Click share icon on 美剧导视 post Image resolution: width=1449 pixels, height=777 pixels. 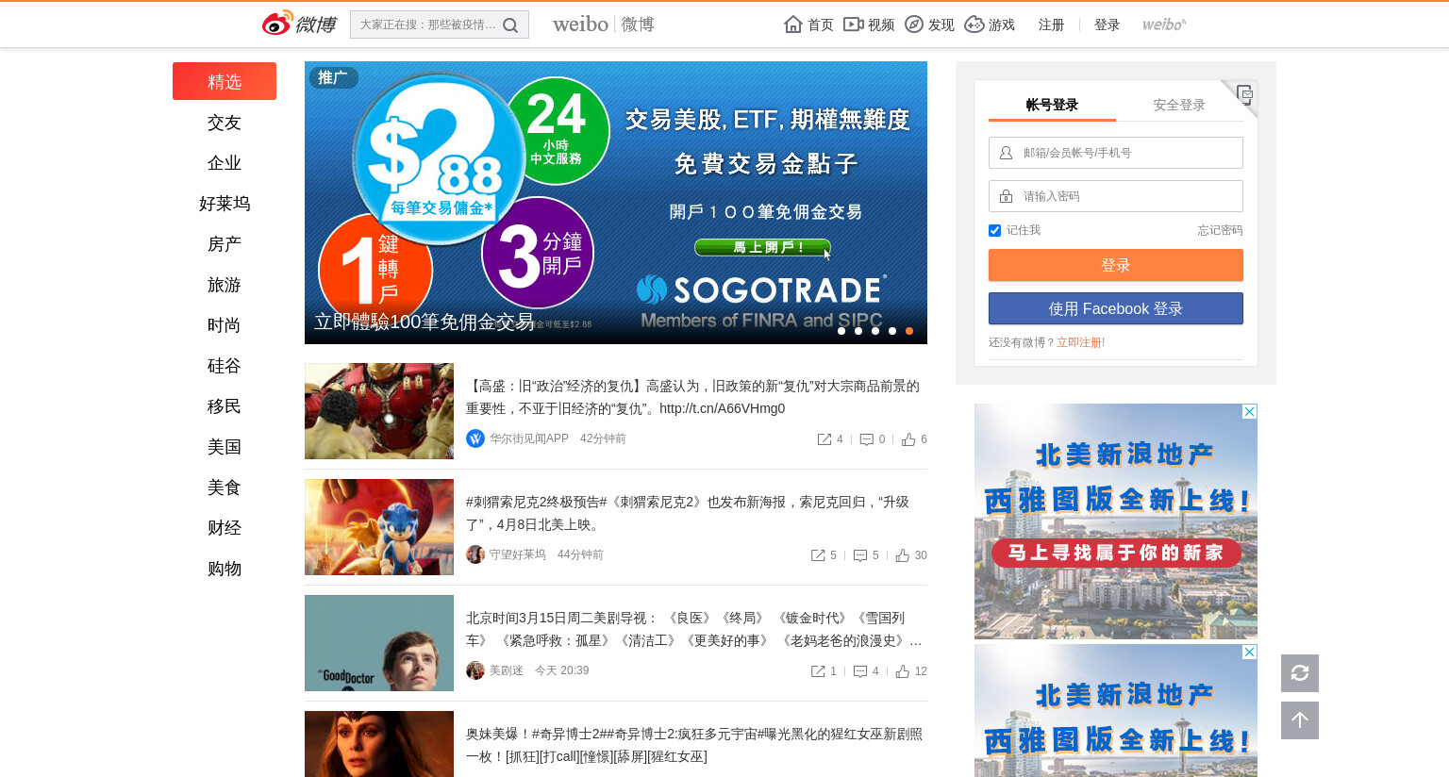818,671
